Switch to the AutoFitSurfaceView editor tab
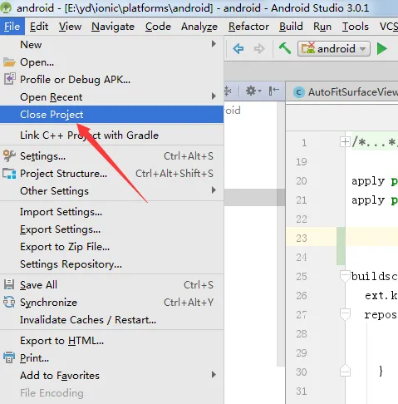Image resolution: width=398 pixels, height=404 pixels. point(346,92)
